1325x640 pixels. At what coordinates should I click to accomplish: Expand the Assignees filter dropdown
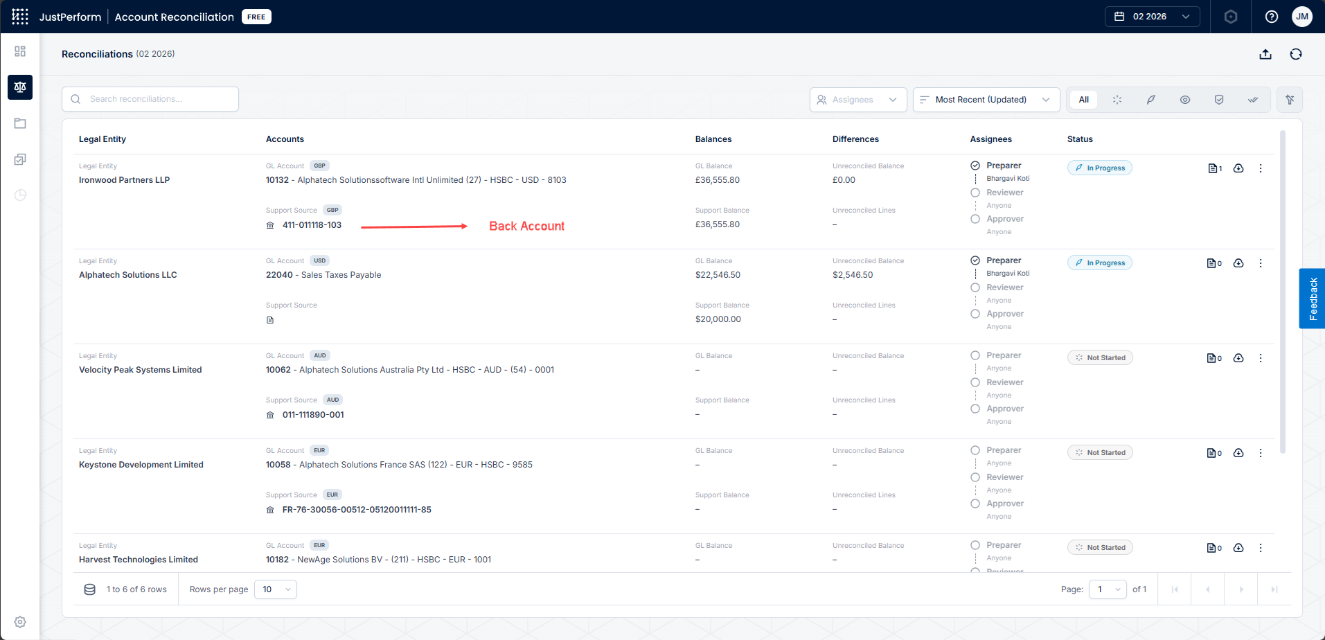[x=858, y=100]
